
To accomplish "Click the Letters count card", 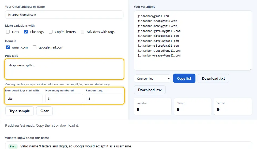I will [x=233, y=107].
